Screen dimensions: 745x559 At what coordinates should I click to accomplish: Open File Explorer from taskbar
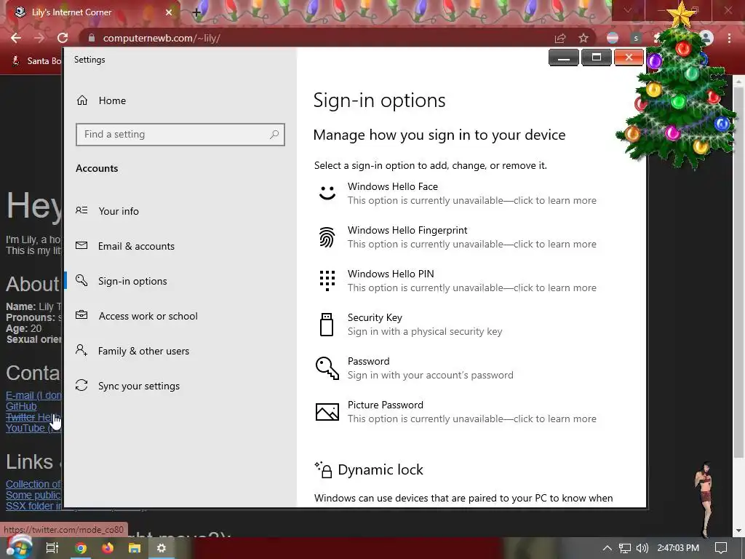tap(135, 548)
